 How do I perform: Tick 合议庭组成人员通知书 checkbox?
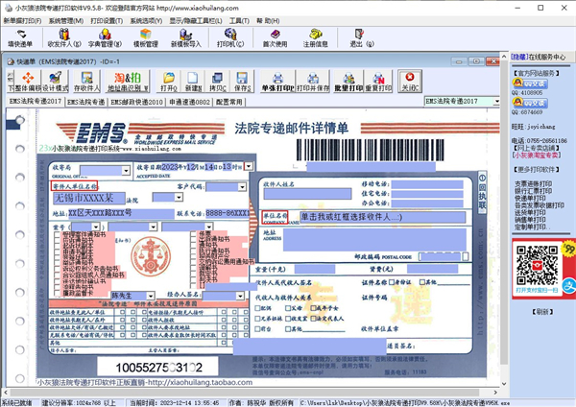click(57, 275)
